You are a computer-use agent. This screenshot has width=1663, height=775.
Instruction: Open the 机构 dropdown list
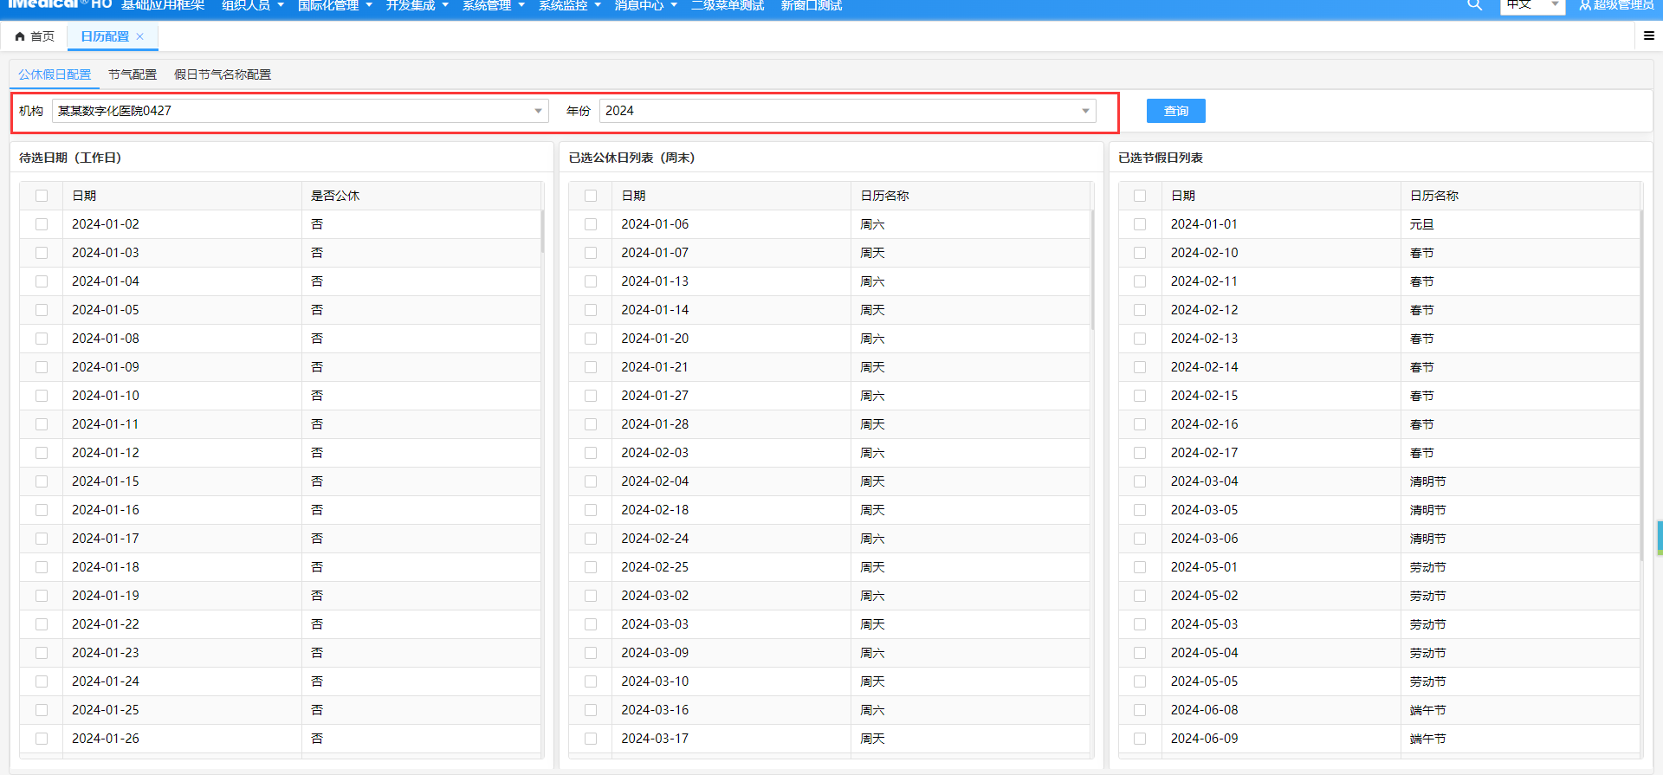538,111
